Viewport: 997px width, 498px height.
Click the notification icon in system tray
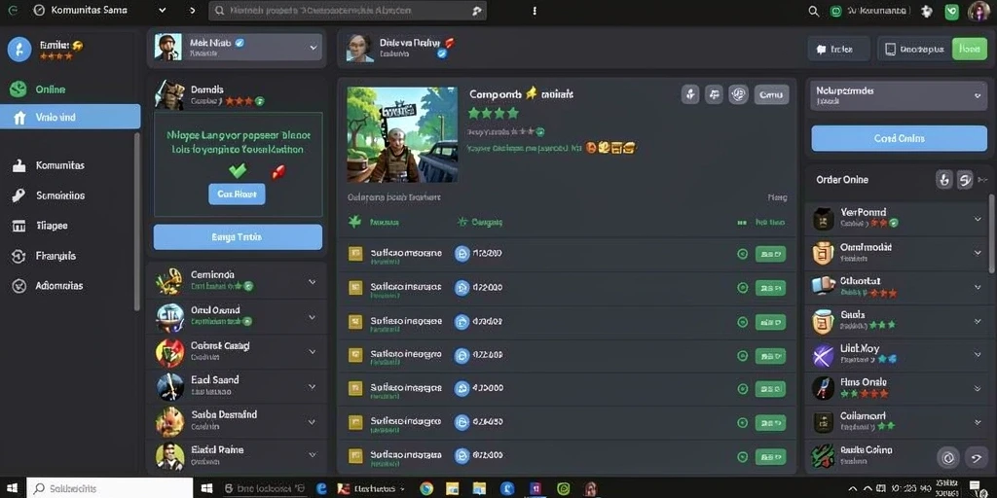coord(975,488)
